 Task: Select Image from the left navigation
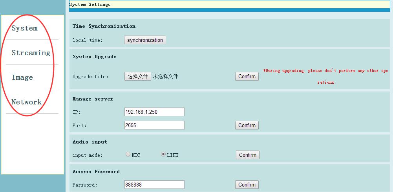coord(22,77)
